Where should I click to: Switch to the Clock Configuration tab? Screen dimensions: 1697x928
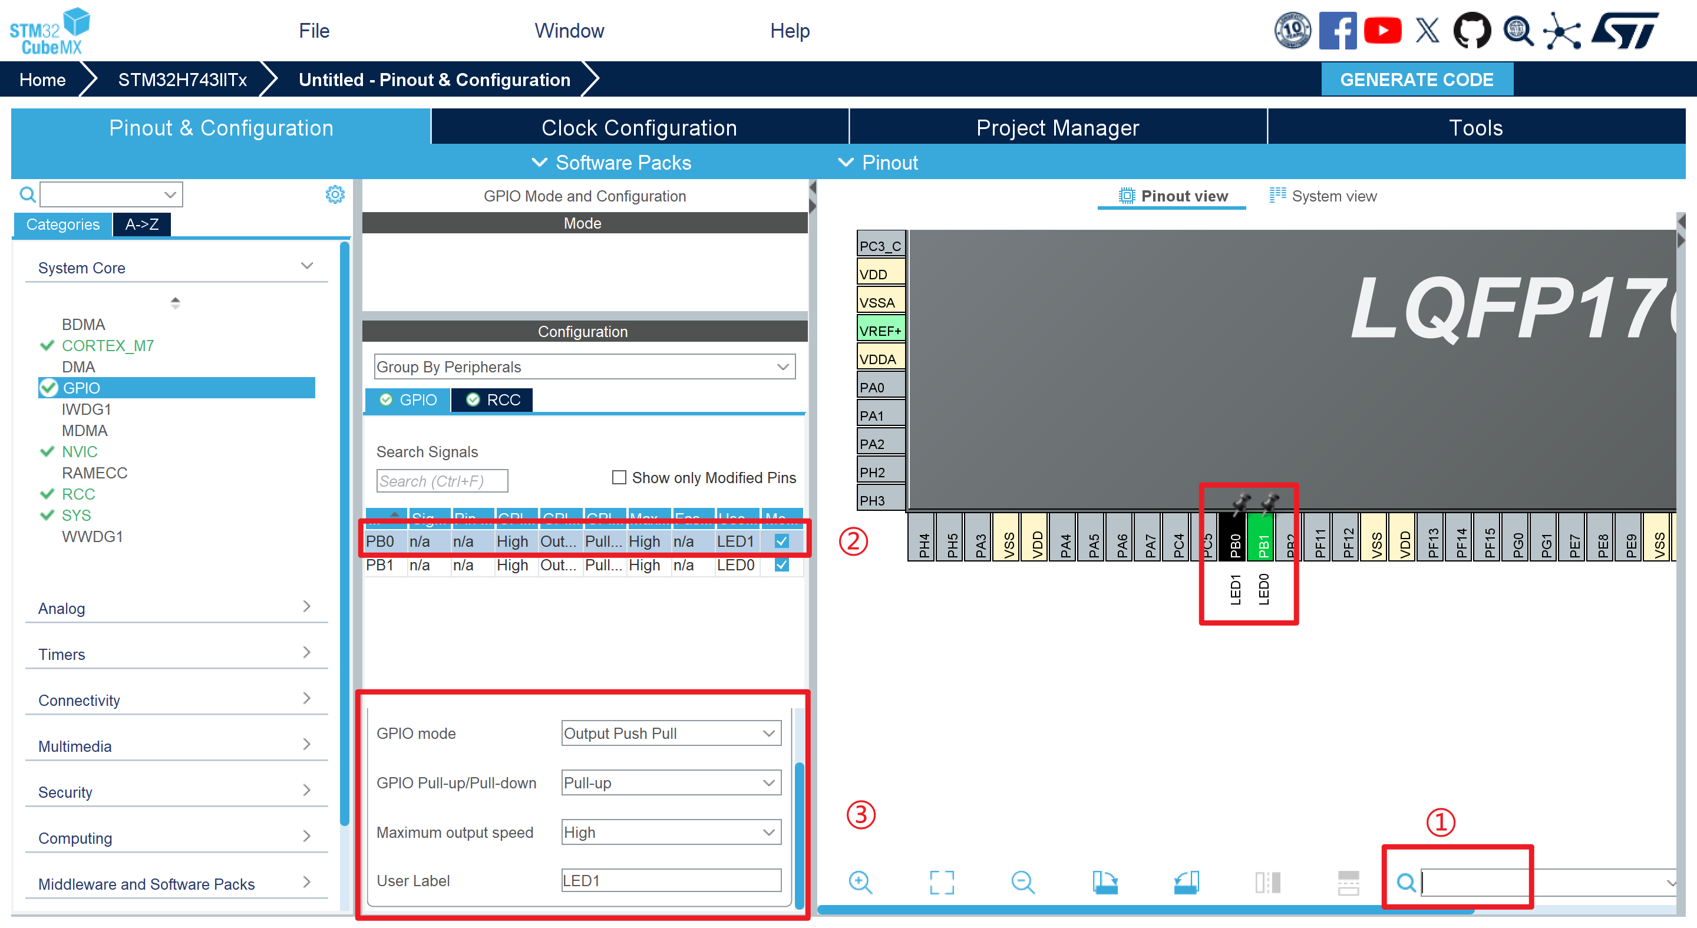point(639,127)
